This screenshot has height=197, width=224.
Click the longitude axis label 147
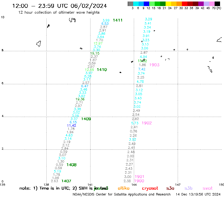(x=178, y=185)
